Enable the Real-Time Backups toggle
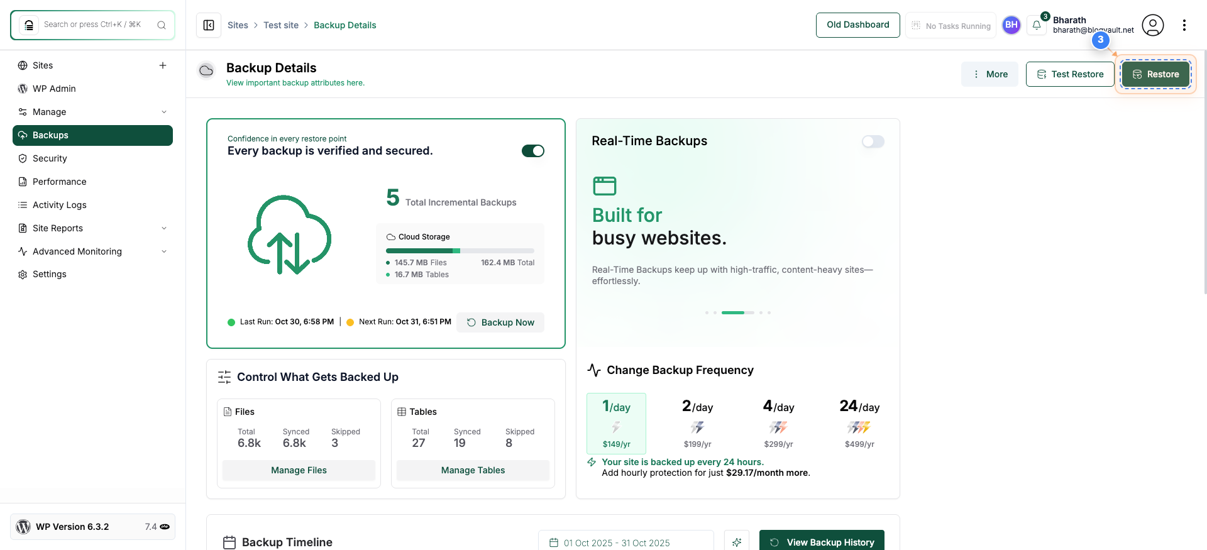The width and height of the screenshot is (1207, 550). (x=873, y=141)
